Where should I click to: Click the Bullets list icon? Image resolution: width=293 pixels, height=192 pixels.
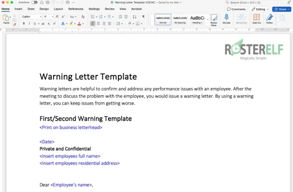click(x=92, y=16)
